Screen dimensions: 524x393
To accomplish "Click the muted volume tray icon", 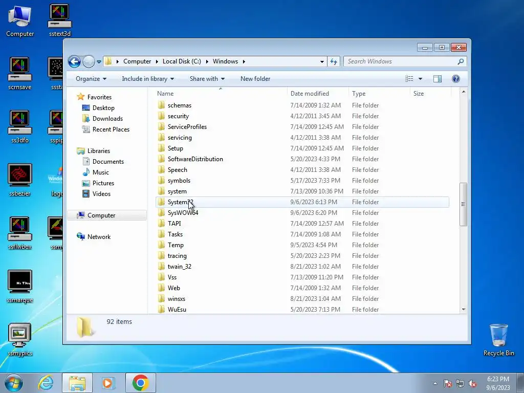I will pyautogui.click(x=472, y=383).
